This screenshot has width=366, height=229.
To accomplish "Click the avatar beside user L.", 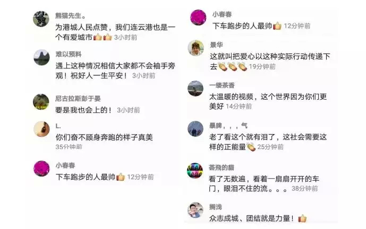I will tap(41, 129).
